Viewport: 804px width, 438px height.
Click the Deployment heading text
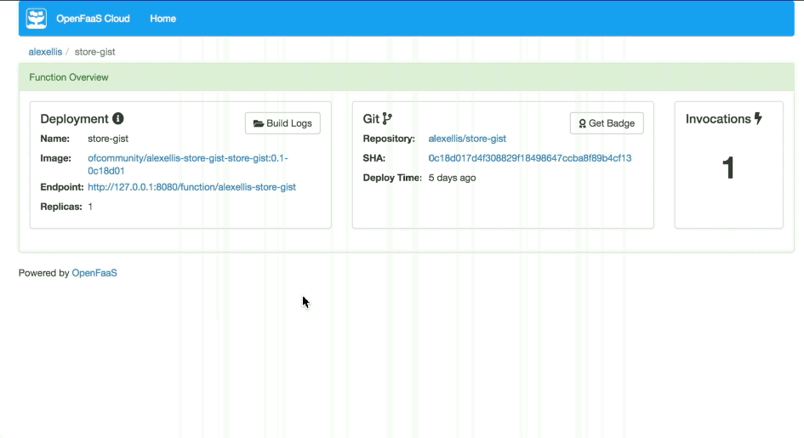pos(74,119)
